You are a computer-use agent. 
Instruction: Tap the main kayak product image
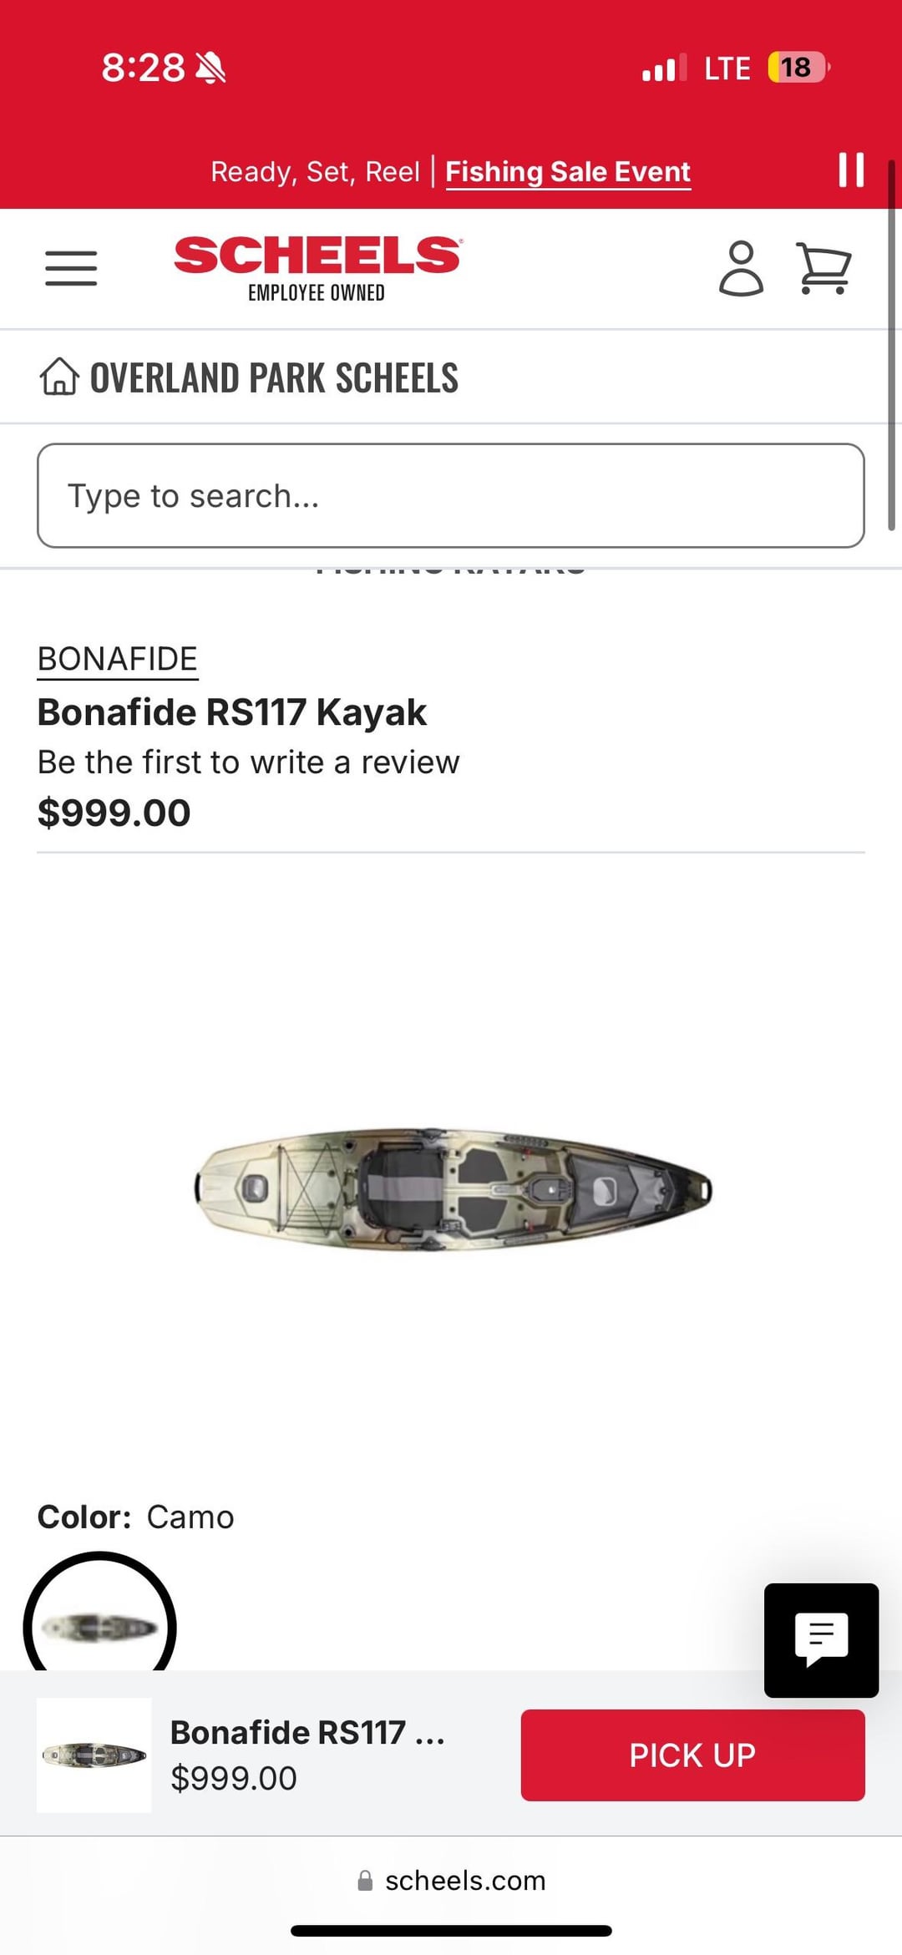[x=453, y=1189]
